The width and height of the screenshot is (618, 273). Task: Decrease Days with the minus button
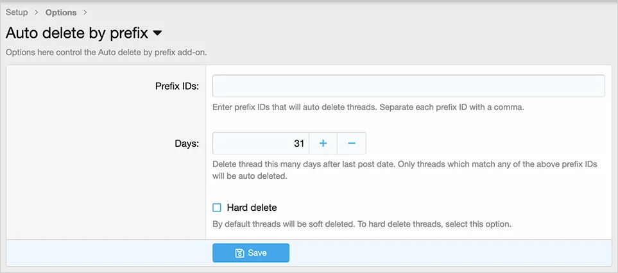pos(352,144)
